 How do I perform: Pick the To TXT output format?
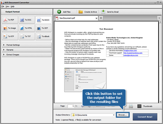[x=27, y=36]
